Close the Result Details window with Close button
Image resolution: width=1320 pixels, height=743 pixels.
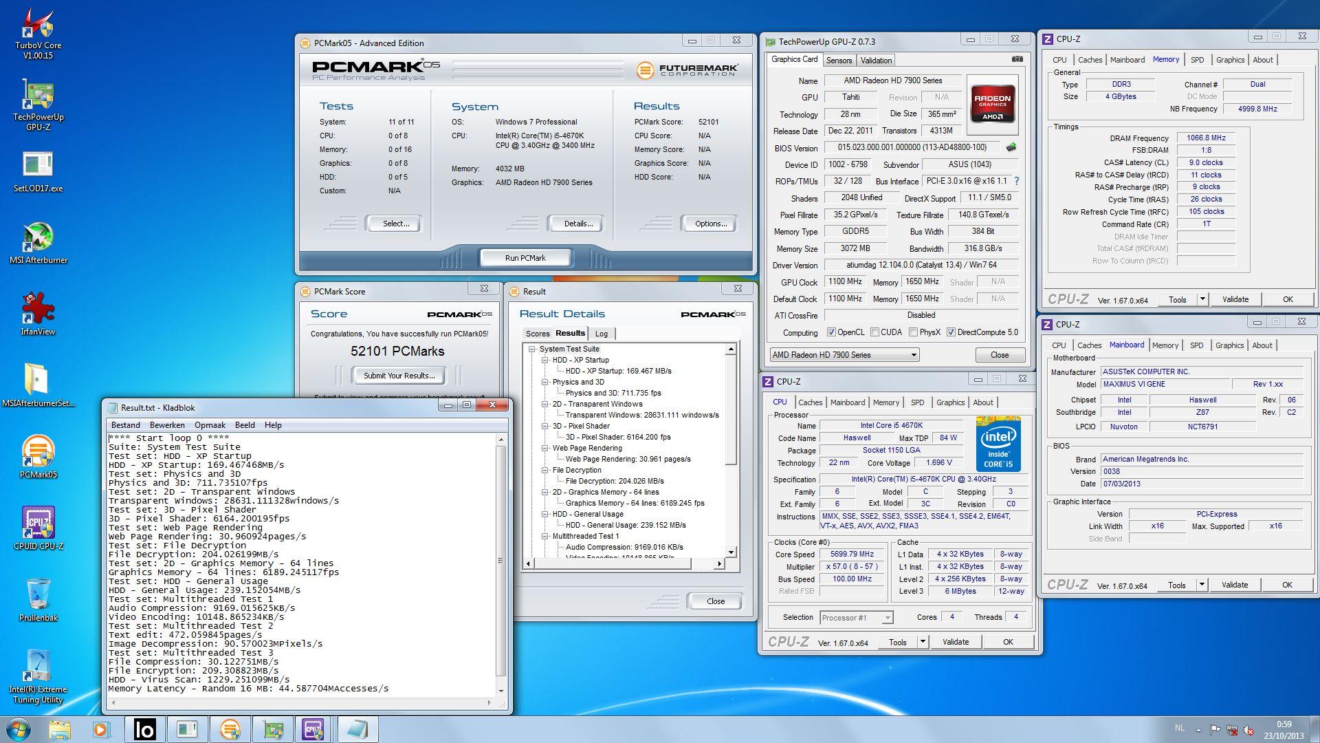[x=715, y=601]
